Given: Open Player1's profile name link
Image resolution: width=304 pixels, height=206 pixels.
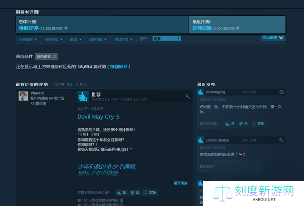Looking at the screenshot, I should point(37,93).
